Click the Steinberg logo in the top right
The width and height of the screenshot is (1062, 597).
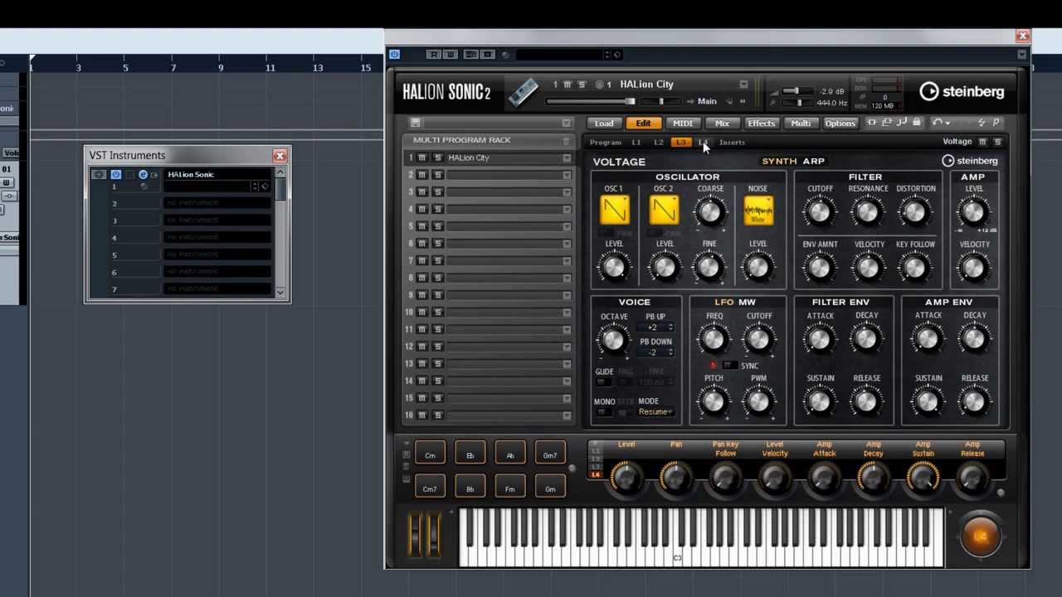962,91
